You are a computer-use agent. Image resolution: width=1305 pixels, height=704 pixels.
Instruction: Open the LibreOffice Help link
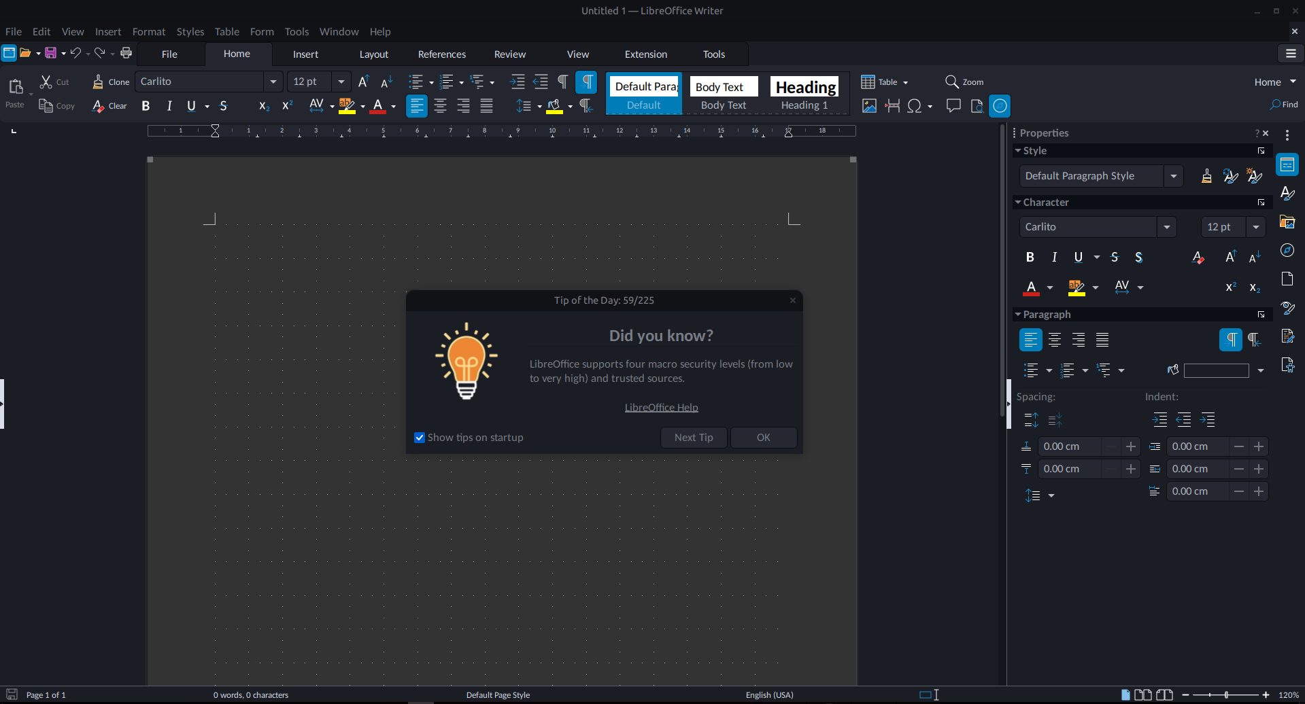point(661,408)
